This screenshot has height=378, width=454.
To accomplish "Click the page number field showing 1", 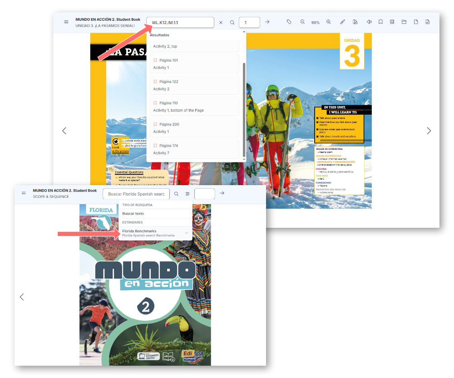I will coord(249,23).
